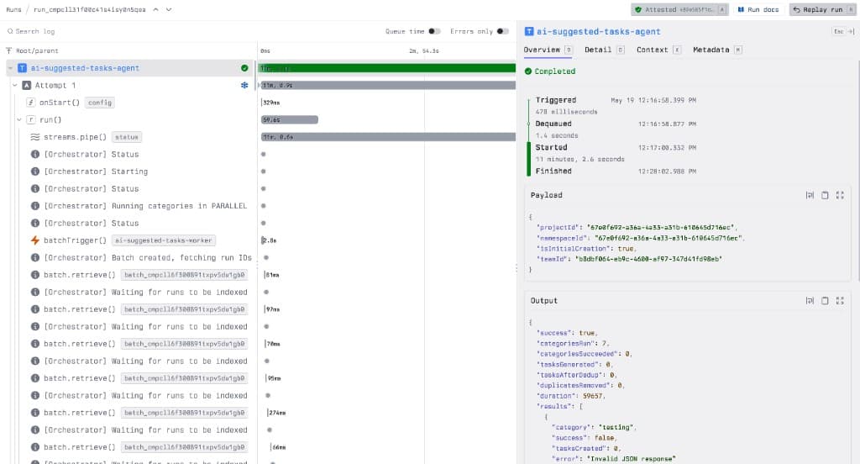Image resolution: width=860 pixels, height=464 pixels.
Task: Maximize the Payload code view
Action: (x=840, y=195)
